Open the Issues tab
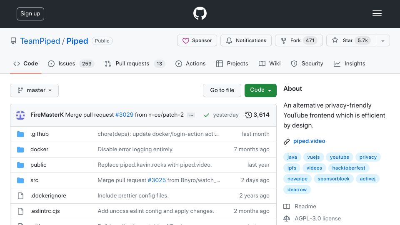400x225 pixels. coord(71,63)
